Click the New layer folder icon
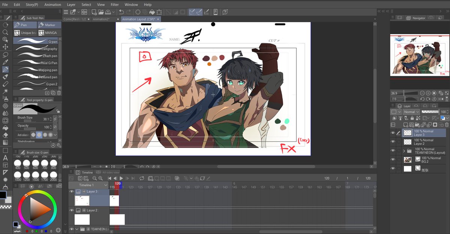450x234 pixels. (417, 124)
